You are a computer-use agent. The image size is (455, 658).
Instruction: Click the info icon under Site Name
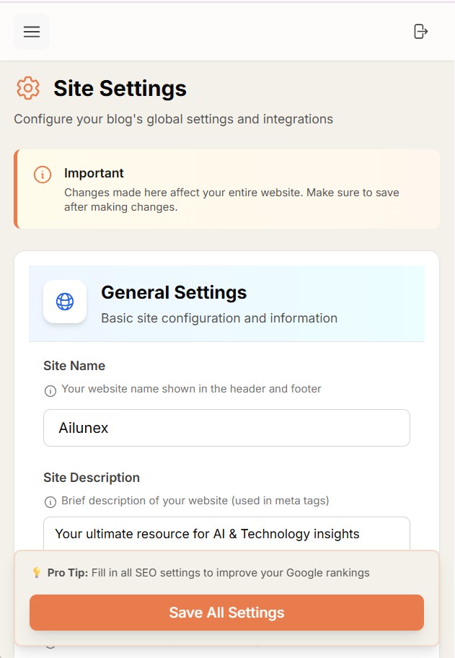[50, 391]
